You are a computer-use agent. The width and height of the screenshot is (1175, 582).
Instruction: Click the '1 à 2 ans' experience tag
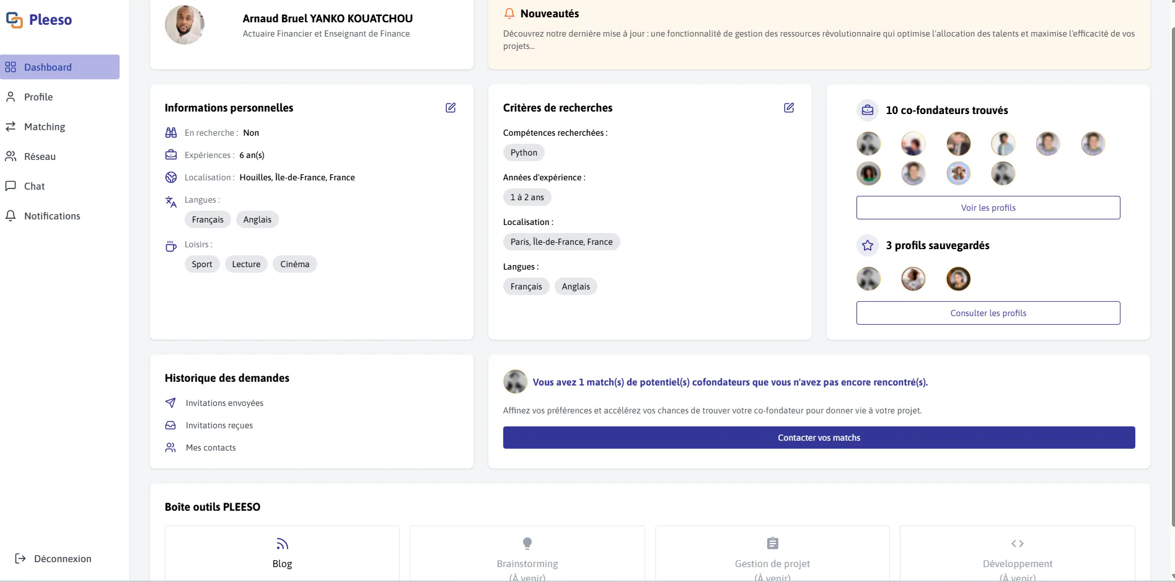coord(527,197)
